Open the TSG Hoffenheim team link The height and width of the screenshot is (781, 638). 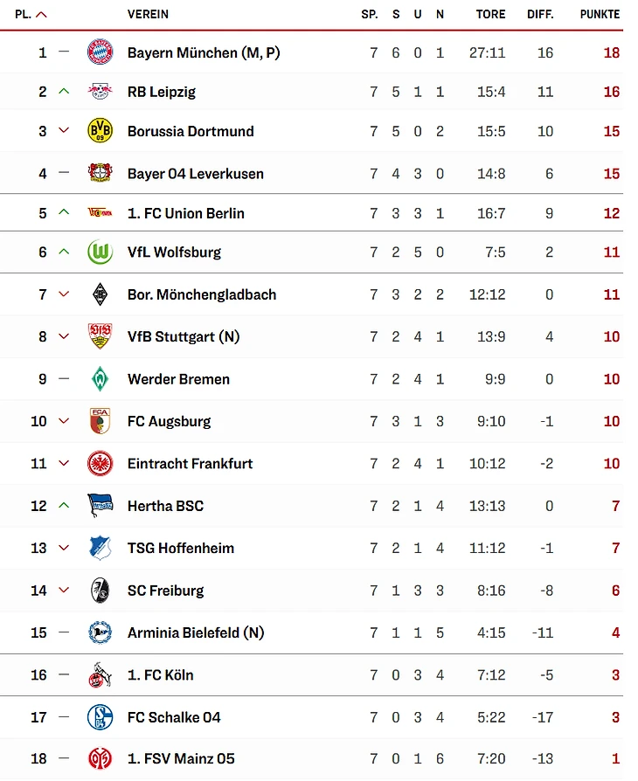pos(181,548)
